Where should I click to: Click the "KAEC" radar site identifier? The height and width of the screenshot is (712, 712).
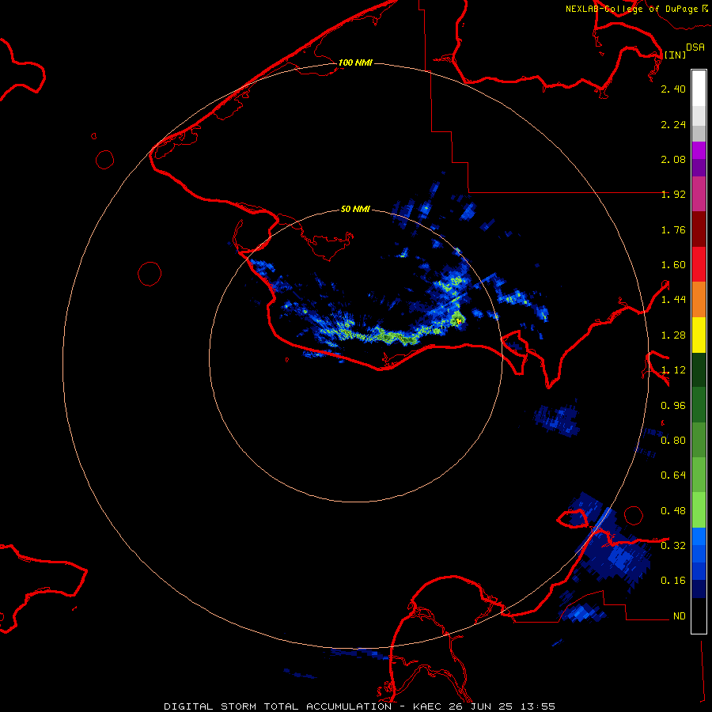tap(427, 706)
